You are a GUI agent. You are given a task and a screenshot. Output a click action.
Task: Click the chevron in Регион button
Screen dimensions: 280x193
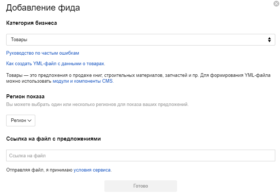(x=30, y=121)
